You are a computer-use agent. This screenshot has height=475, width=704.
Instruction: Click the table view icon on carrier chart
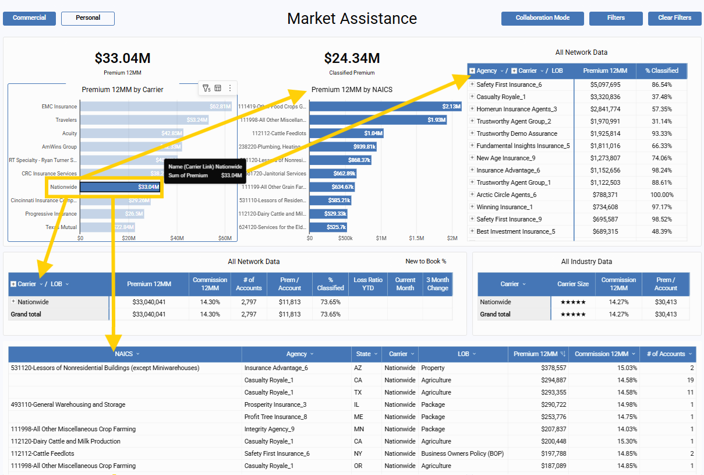(218, 89)
